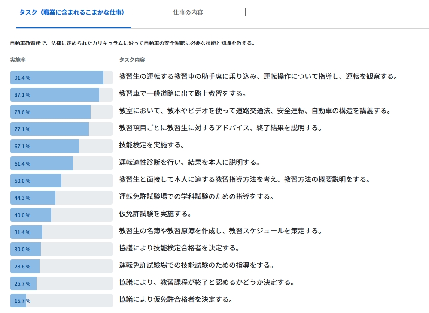Click the 87.1% progress bar
The height and width of the screenshot is (313, 429).
61,95
